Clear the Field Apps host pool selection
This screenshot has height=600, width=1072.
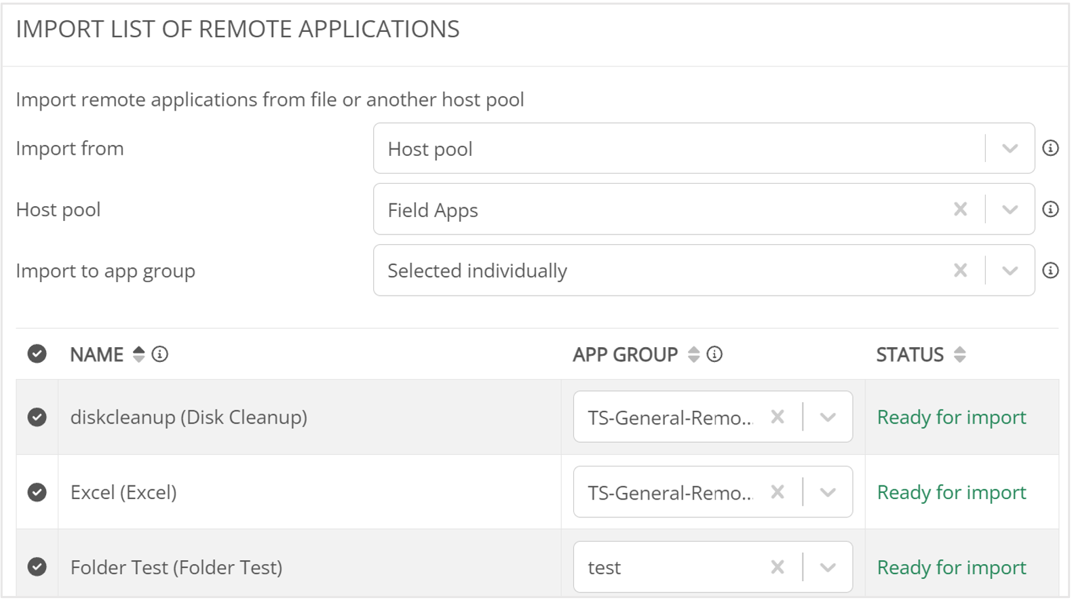pyautogui.click(x=960, y=209)
